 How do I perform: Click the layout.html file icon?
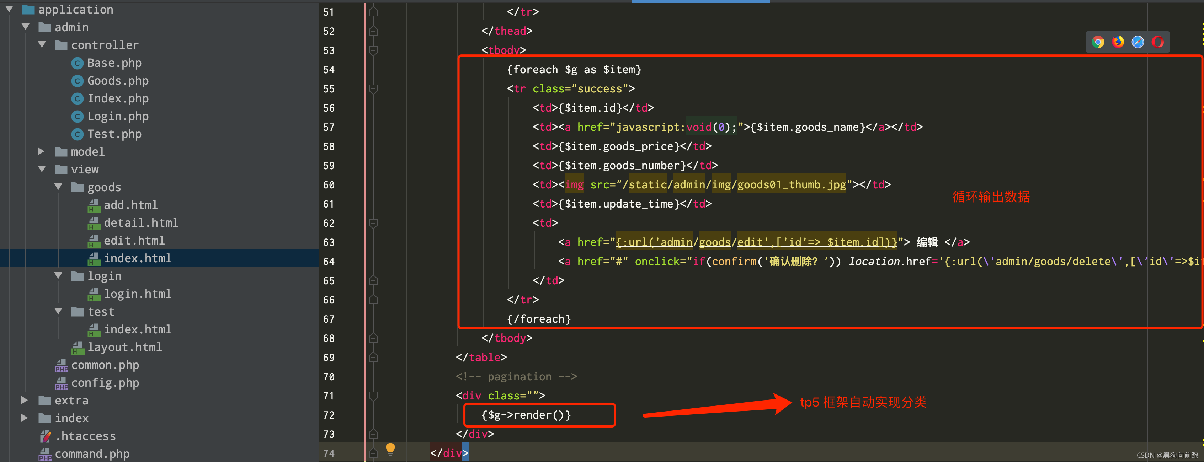78,348
